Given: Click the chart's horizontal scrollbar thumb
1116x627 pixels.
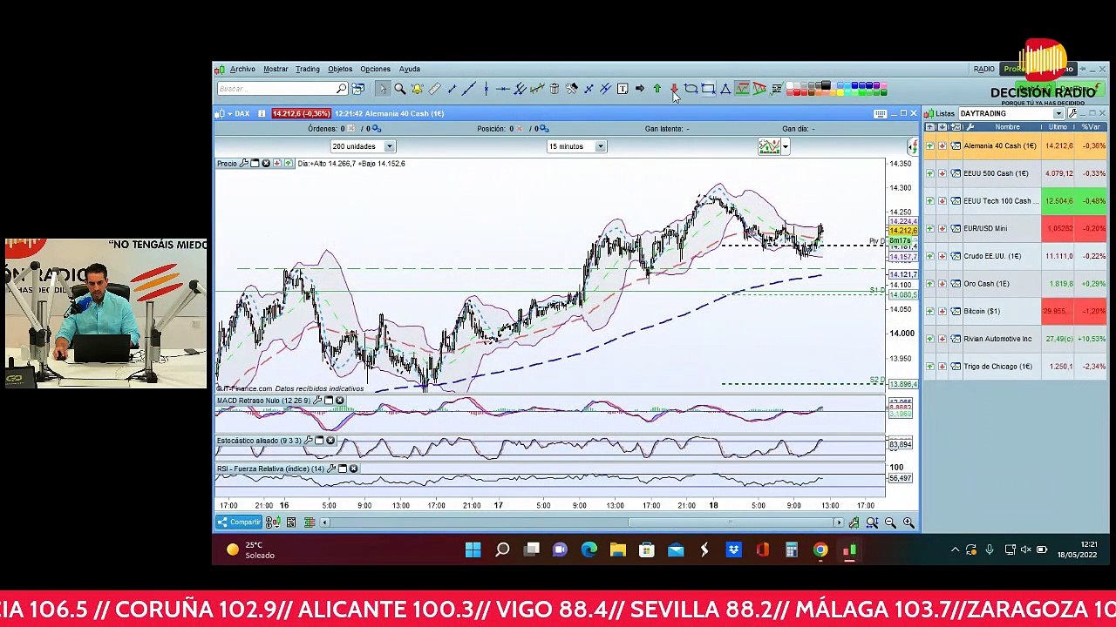Looking at the screenshot, I should tap(731, 522).
